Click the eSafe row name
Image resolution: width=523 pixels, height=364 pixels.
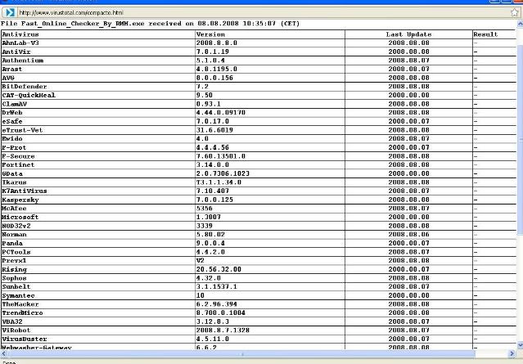[x=12, y=121]
